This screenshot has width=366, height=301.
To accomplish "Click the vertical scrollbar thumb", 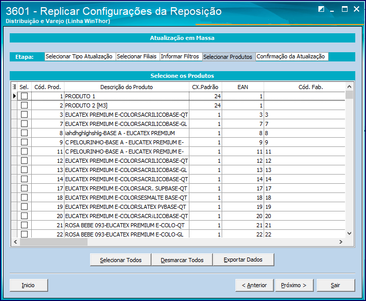I will click(349, 95).
